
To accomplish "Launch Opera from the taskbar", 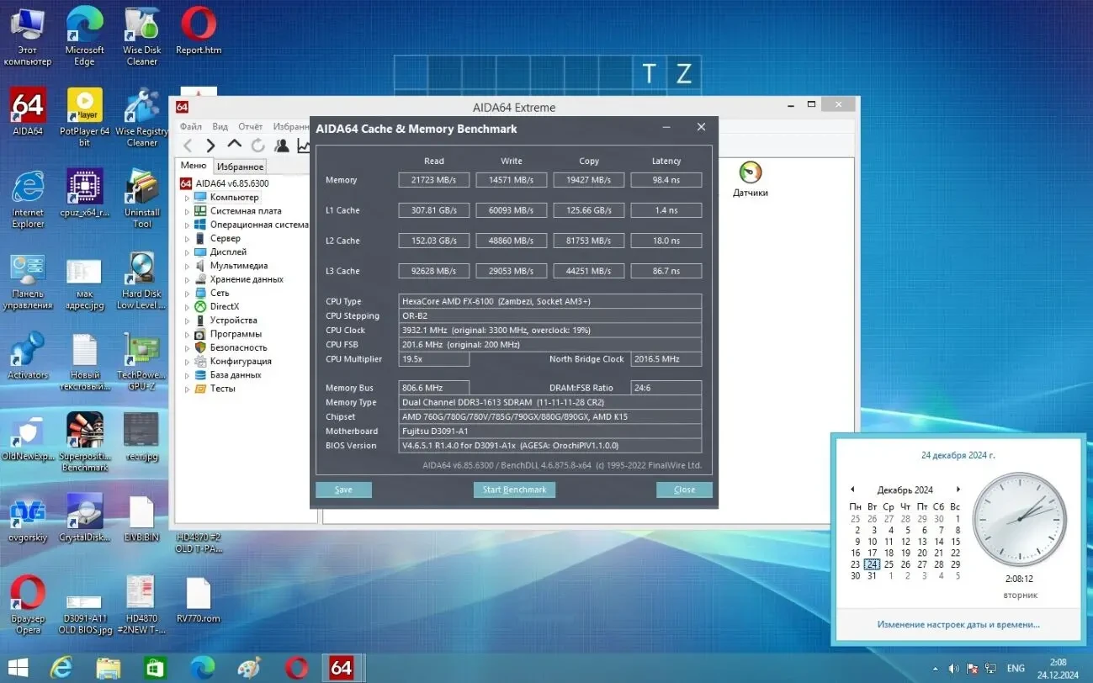I will 295,667.
